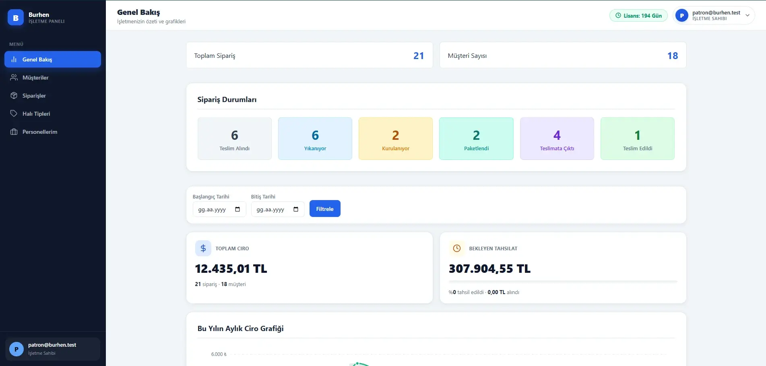Click the clock icon in Bekleyen Tahsilat

pos(457,248)
